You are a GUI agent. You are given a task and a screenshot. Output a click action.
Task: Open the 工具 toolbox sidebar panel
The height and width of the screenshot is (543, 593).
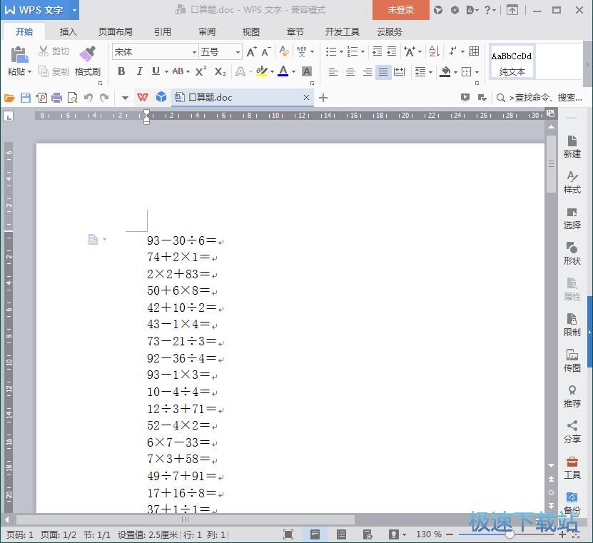click(x=572, y=468)
